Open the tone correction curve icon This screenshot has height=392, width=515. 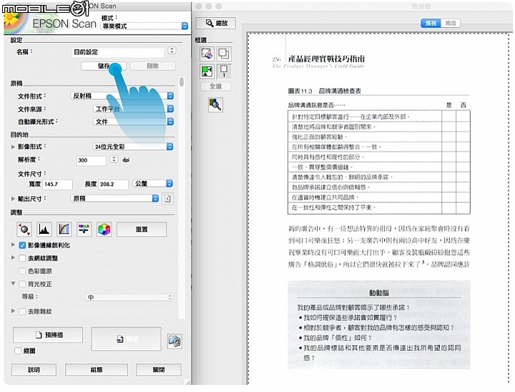(x=64, y=229)
